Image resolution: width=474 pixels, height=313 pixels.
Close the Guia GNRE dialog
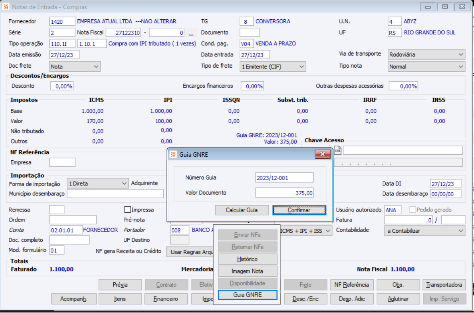pos(322,154)
